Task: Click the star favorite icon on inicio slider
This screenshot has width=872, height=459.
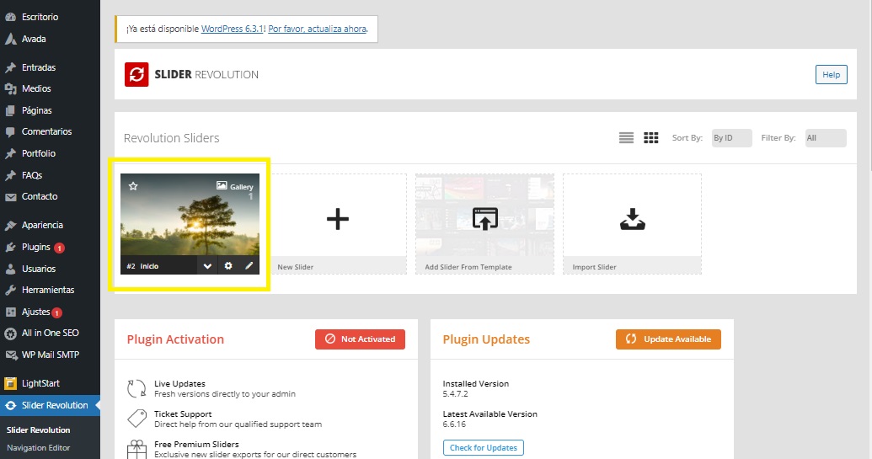Action: (133, 186)
